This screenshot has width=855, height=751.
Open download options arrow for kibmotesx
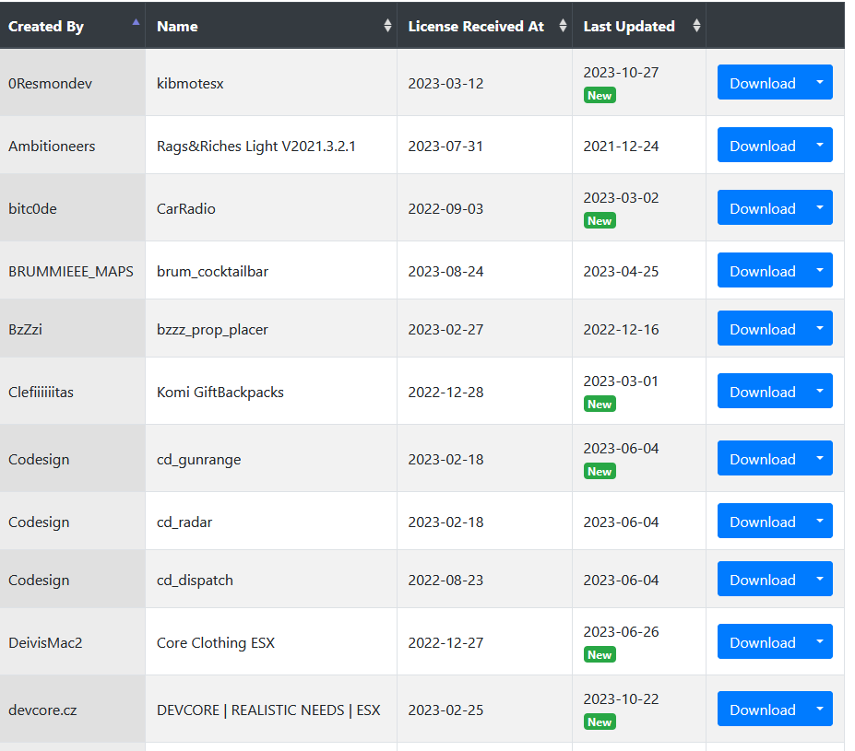click(x=820, y=83)
